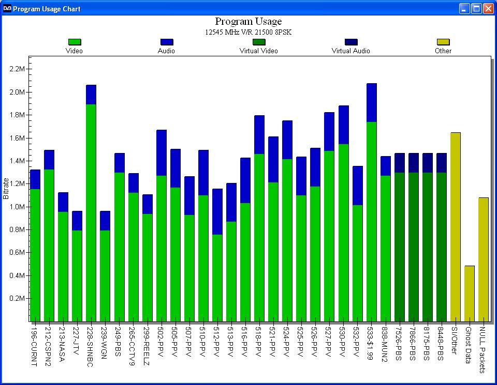Click the Program Usage chart title
This screenshot has height=385, width=497.
248,21
